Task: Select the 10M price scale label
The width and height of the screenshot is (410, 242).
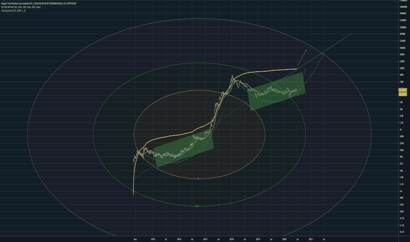Action: [401, 171]
